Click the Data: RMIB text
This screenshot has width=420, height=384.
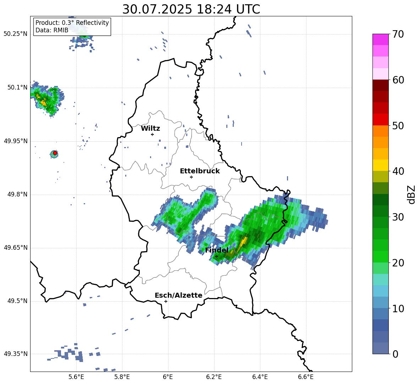[52, 30]
